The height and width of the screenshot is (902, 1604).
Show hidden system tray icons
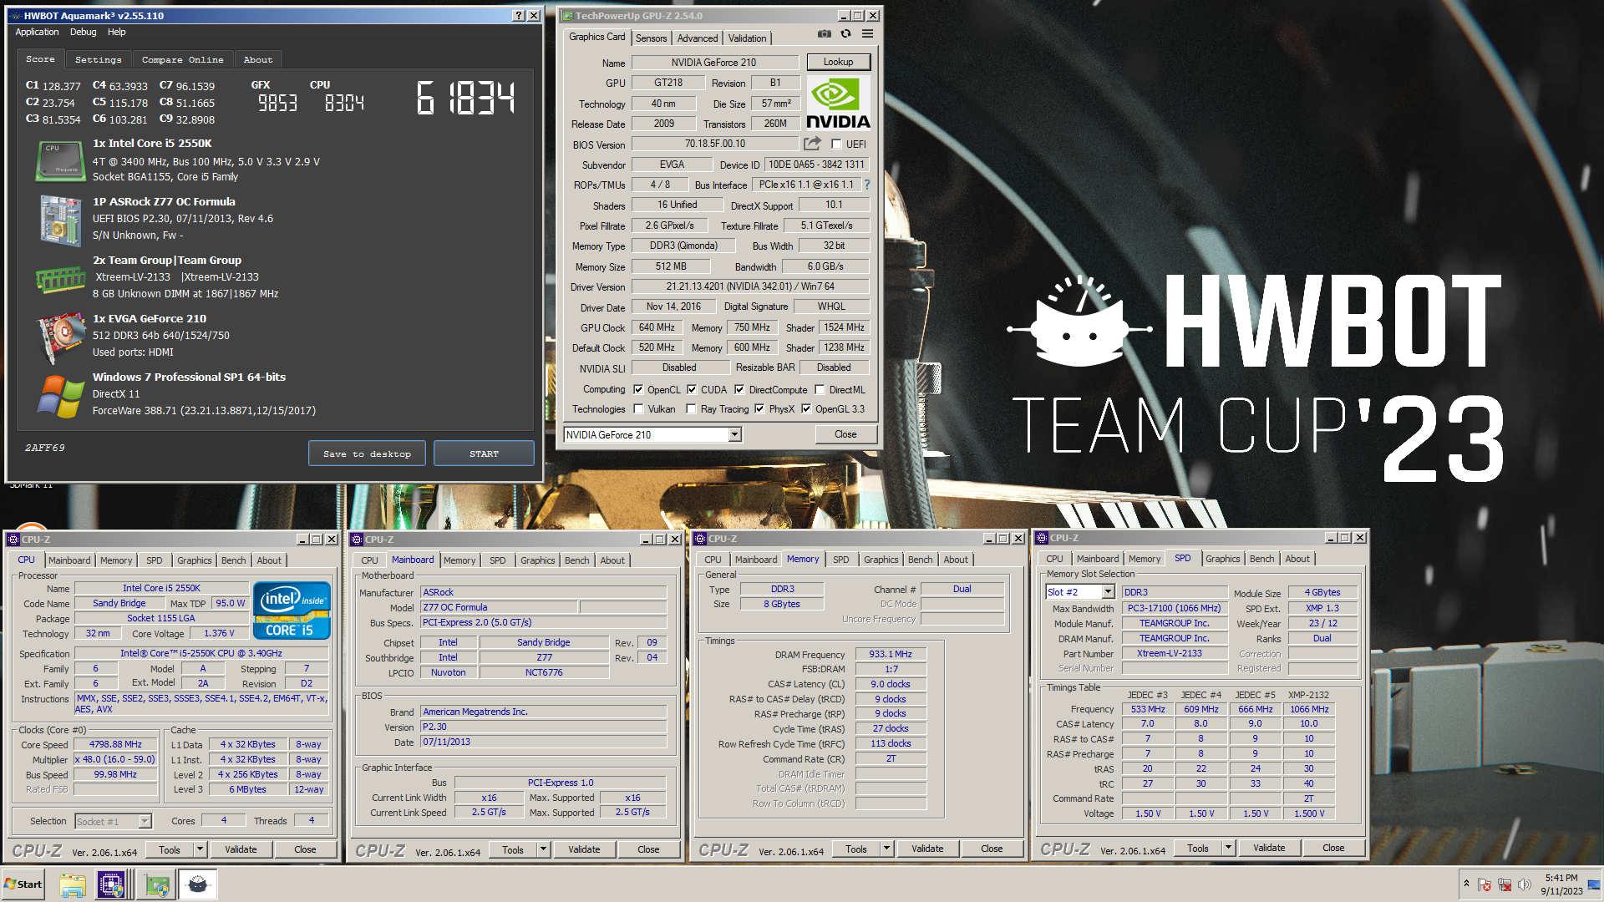click(1465, 884)
